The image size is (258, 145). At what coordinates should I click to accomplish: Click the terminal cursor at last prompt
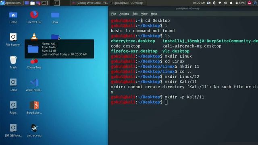(x=166, y=102)
